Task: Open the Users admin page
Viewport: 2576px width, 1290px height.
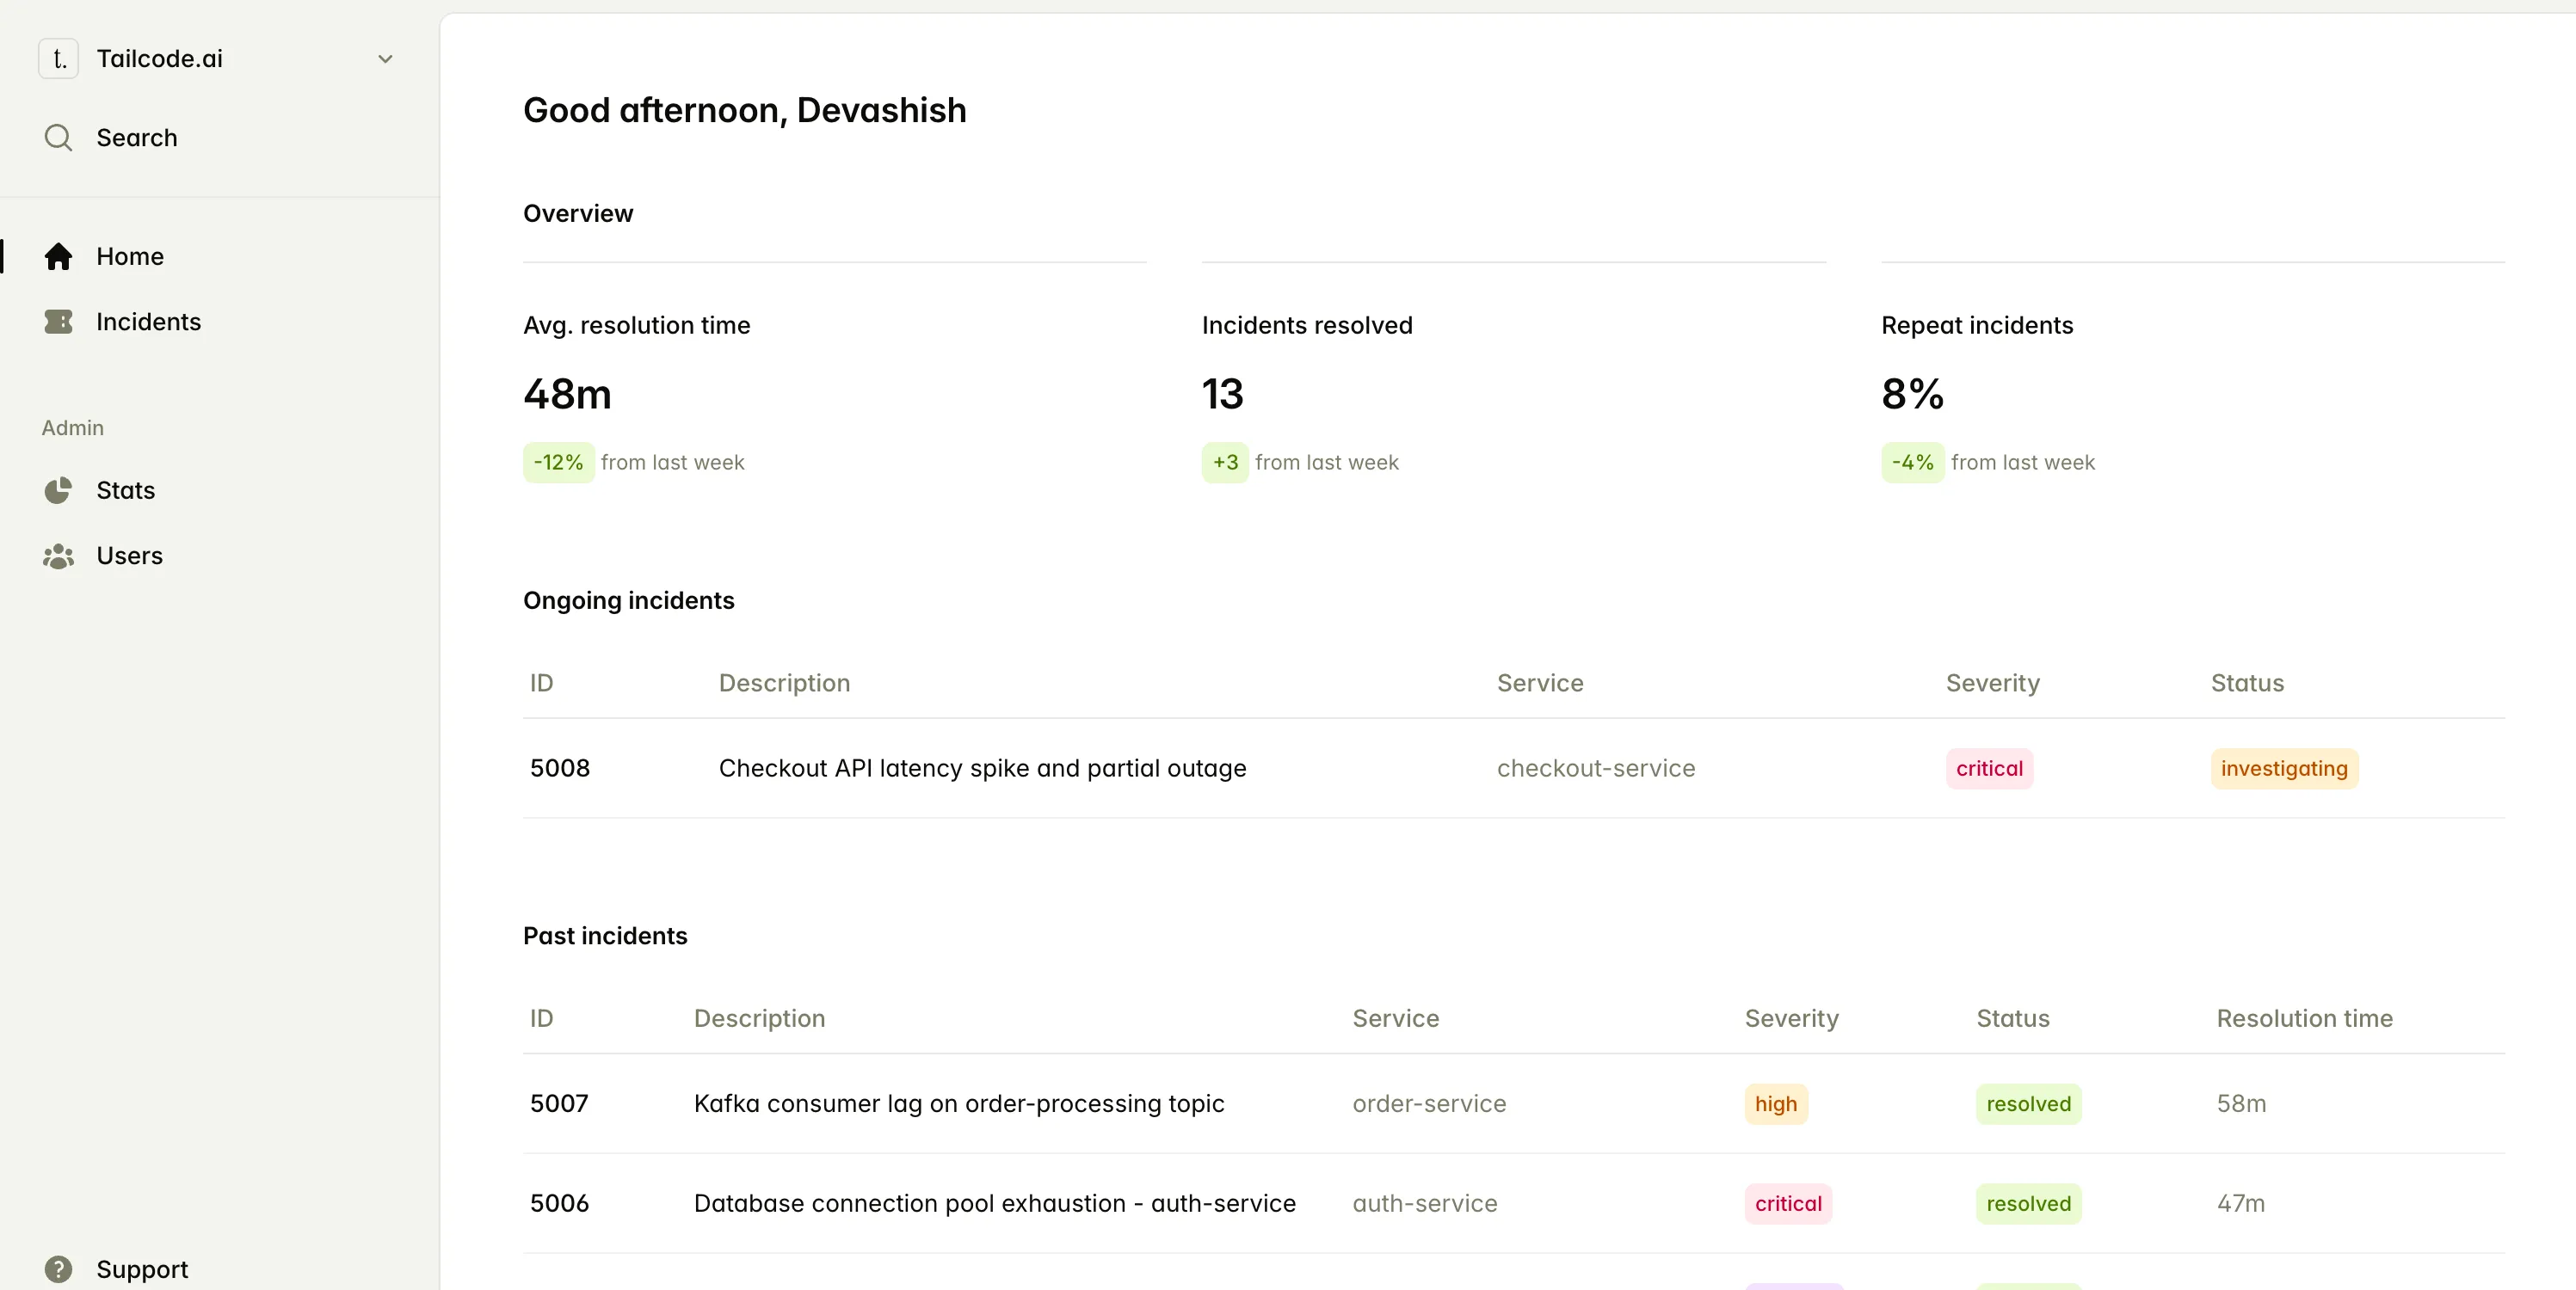Action: click(129, 556)
